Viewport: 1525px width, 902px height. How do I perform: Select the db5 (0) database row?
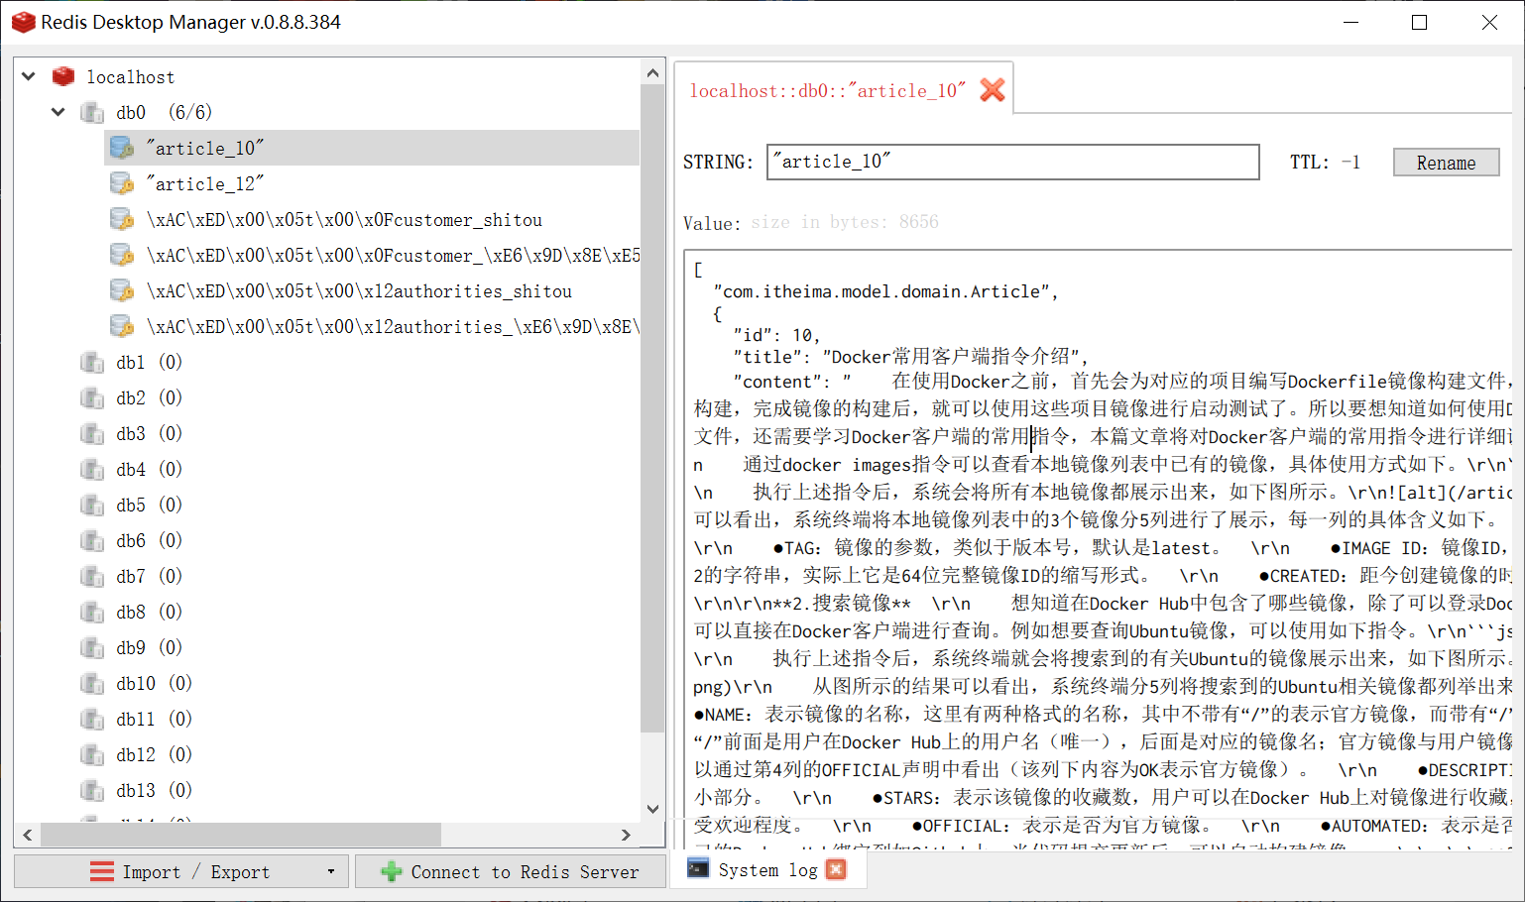149,505
